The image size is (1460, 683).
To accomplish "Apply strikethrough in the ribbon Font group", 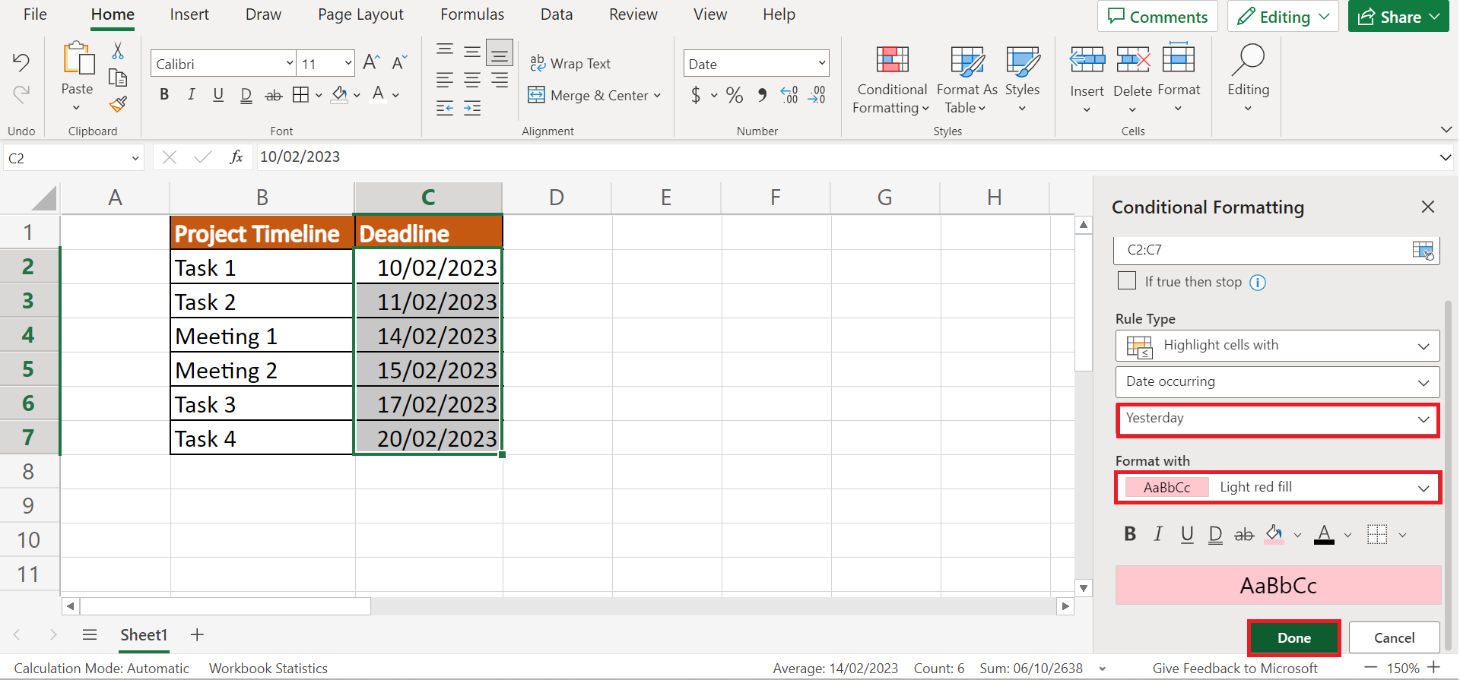I will (274, 95).
